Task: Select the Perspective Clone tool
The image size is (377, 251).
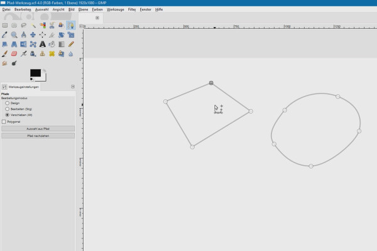Action: pos(62,54)
